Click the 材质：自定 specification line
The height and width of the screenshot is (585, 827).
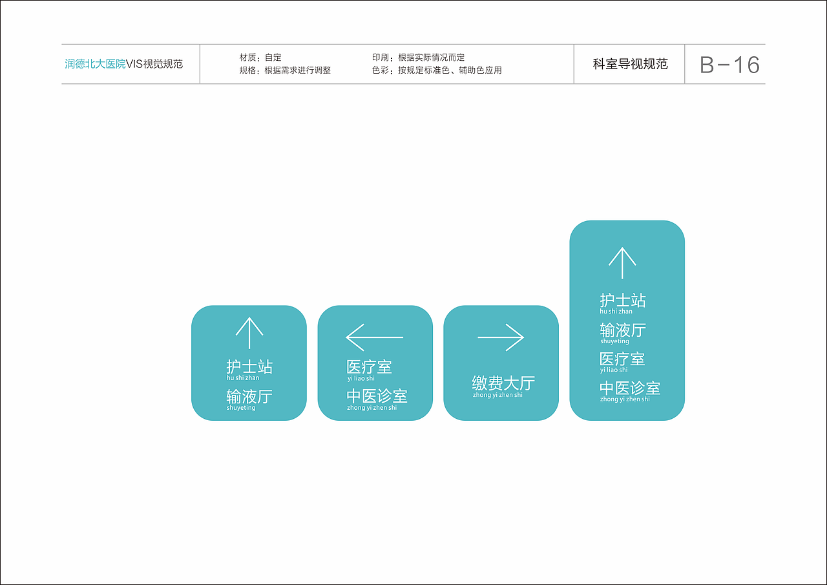pos(259,57)
